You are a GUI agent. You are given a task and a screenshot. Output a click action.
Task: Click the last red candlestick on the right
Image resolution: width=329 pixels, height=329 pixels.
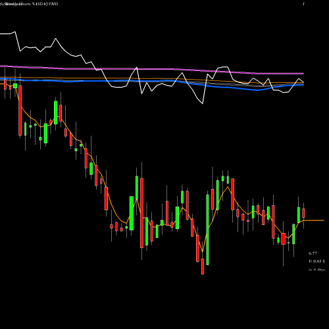coord(303,213)
